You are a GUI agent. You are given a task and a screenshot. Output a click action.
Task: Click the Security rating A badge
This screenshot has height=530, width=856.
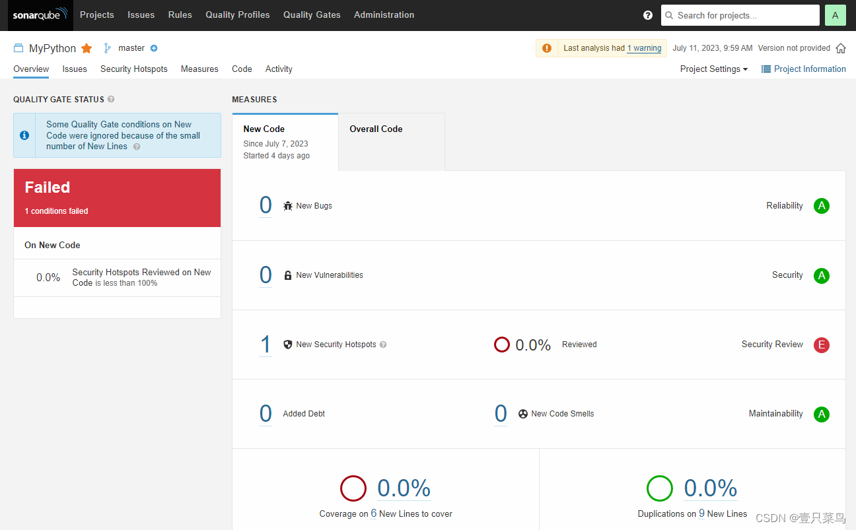[822, 275]
